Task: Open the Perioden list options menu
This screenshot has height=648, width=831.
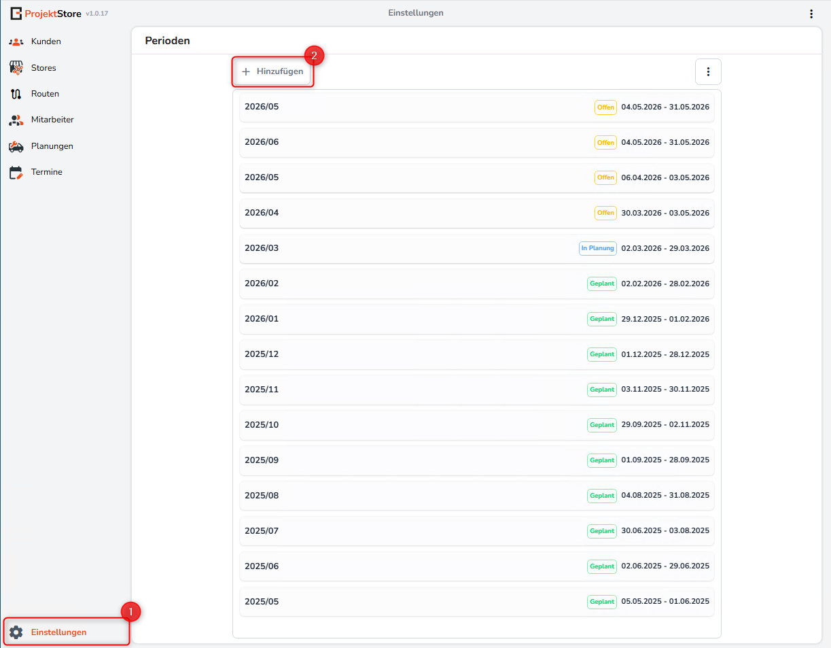Action: pyautogui.click(x=708, y=71)
